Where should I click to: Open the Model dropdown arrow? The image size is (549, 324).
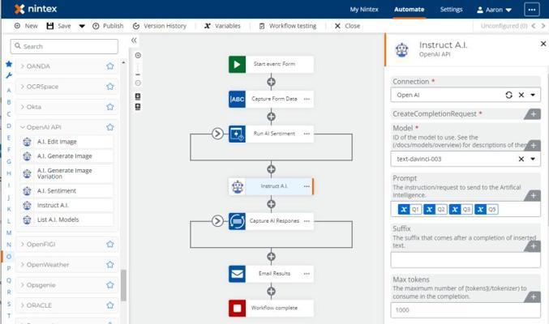(533, 159)
